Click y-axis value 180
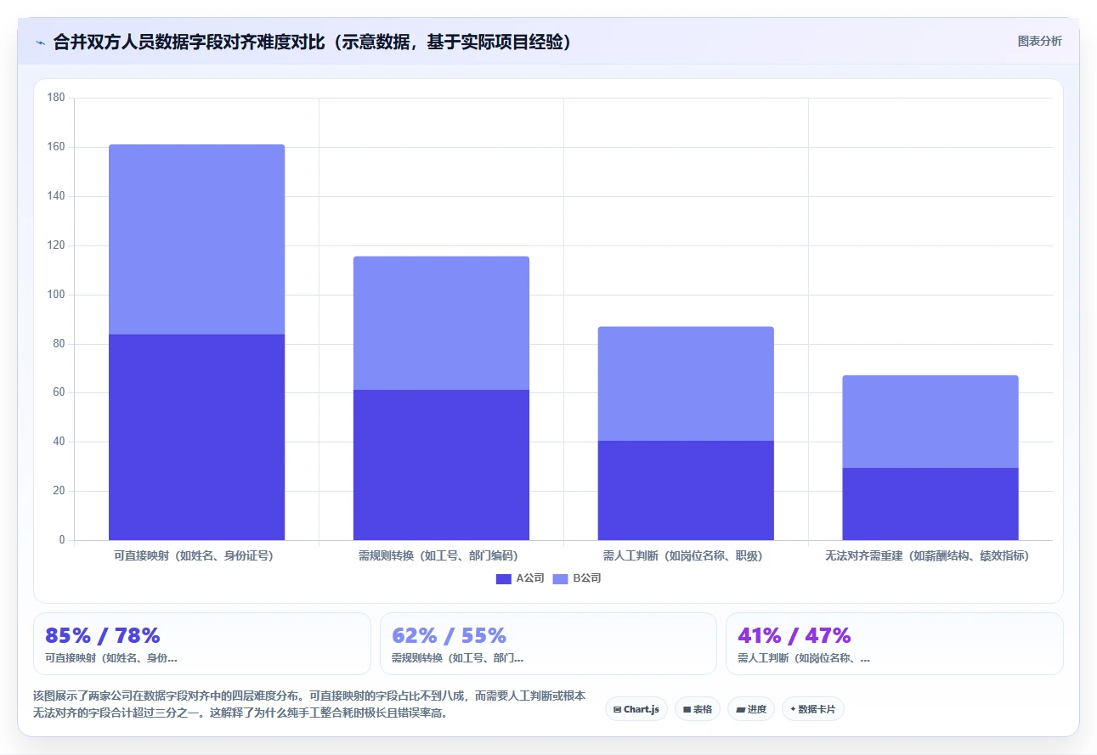The image size is (1097, 755). tap(56, 98)
